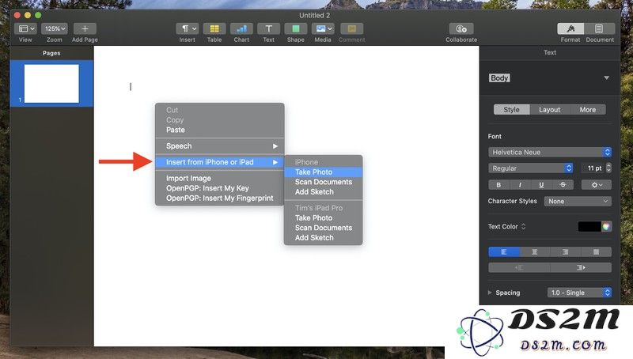Select page 1 thumbnail
The width and height of the screenshot is (633, 359).
click(x=51, y=84)
